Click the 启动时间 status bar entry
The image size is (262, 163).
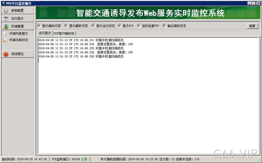click(x=24, y=159)
